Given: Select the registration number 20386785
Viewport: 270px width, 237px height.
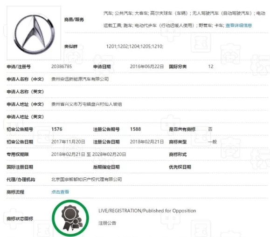Looking at the screenshot, I should [x=62, y=67].
